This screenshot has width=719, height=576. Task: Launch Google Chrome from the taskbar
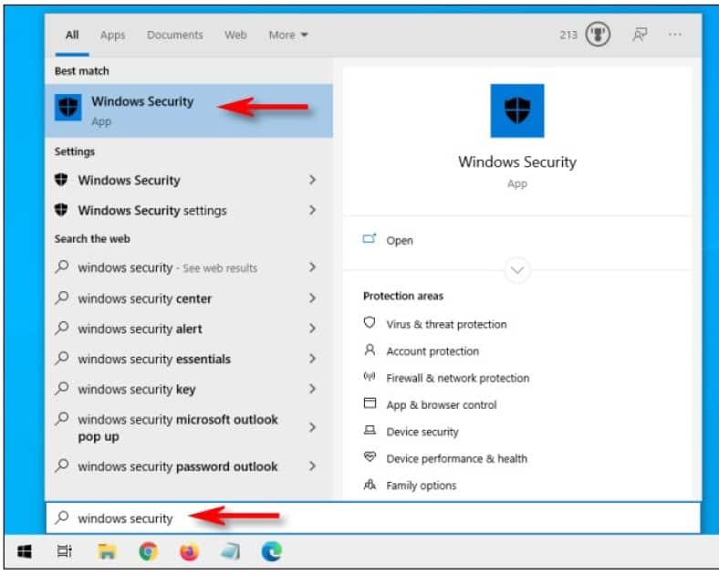click(x=148, y=551)
